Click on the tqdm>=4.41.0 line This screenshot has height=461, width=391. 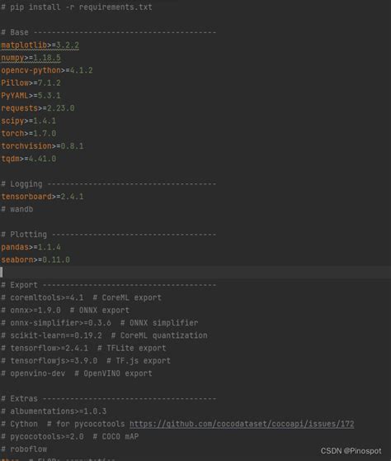(29, 159)
